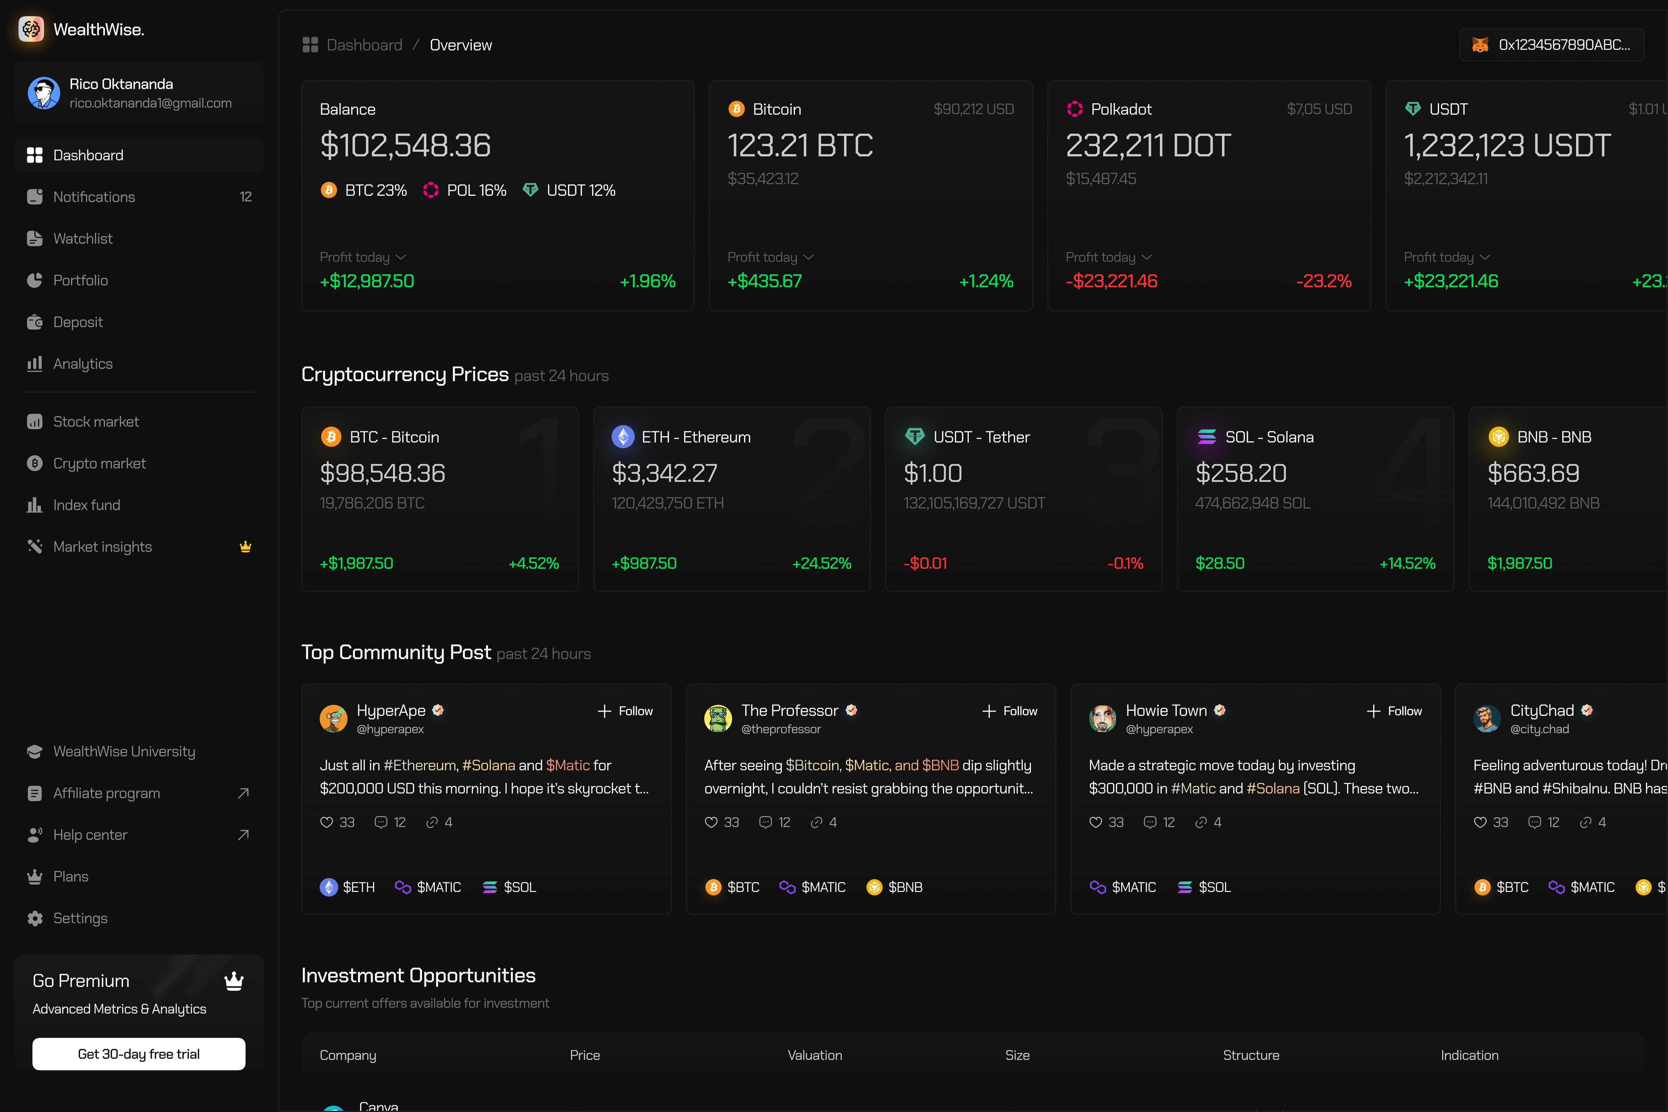
Task: Copy link of HyperApe's post
Action: (431, 822)
